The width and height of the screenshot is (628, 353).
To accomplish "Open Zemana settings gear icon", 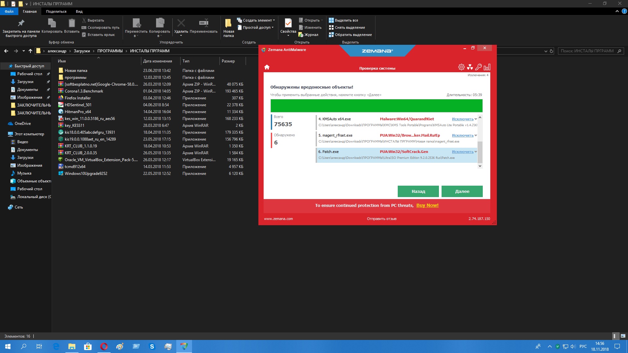I will click(461, 67).
